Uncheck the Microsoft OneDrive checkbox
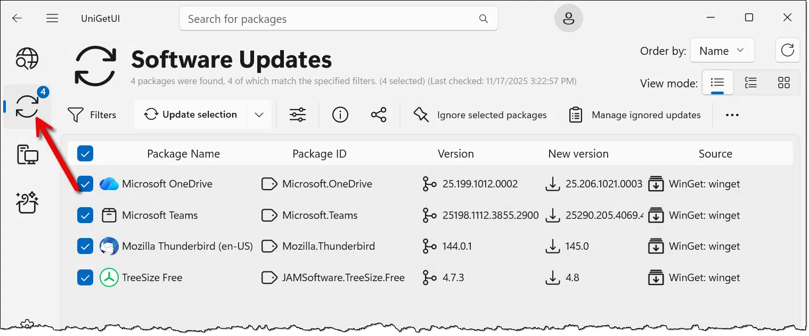This screenshot has width=809, height=336. [x=85, y=184]
